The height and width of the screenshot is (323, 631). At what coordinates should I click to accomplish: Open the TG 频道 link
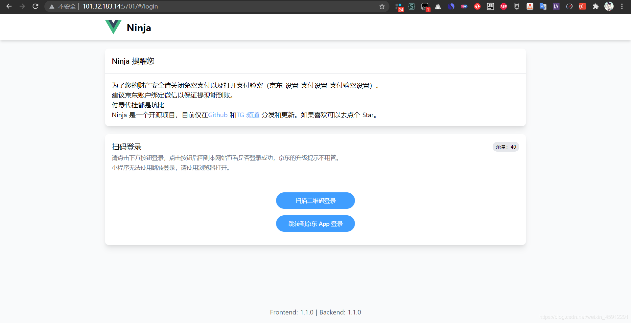[x=247, y=115]
